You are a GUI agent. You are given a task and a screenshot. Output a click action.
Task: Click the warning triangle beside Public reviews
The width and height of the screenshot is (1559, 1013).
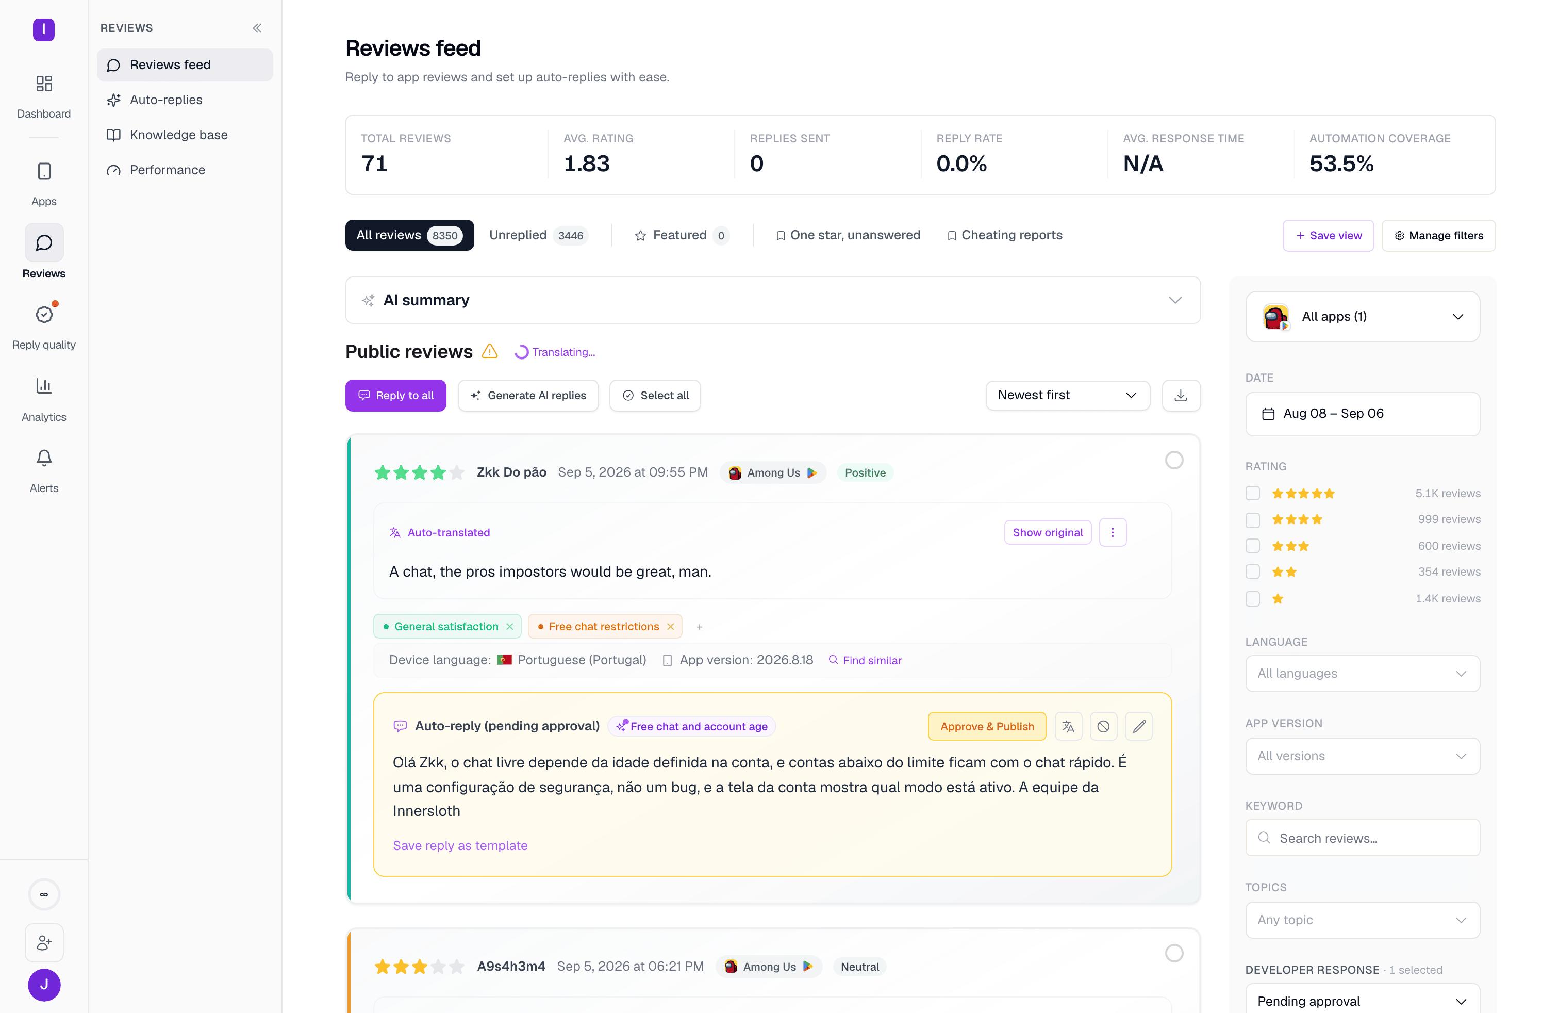pos(489,352)
